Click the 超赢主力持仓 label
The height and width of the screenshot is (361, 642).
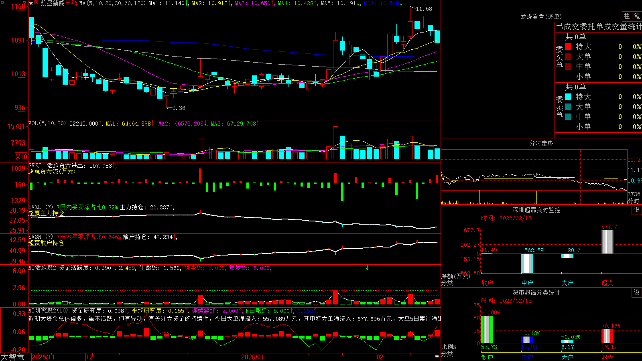click(x=46, y=213)
